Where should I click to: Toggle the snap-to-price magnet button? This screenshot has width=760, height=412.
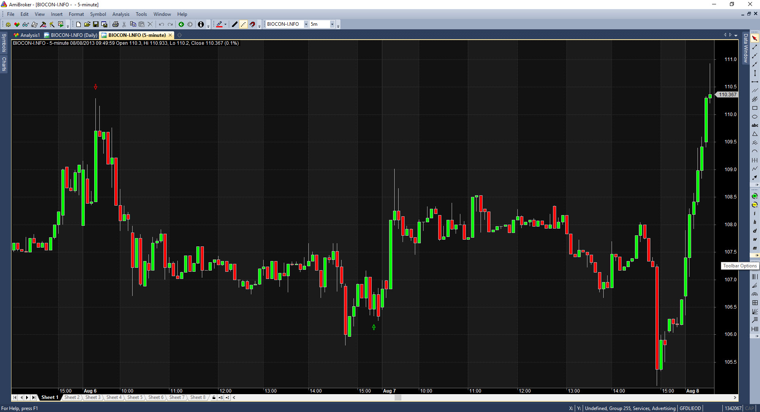(x=252, y=25)
